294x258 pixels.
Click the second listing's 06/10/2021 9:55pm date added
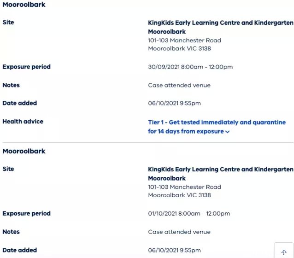tap(174, 250)
